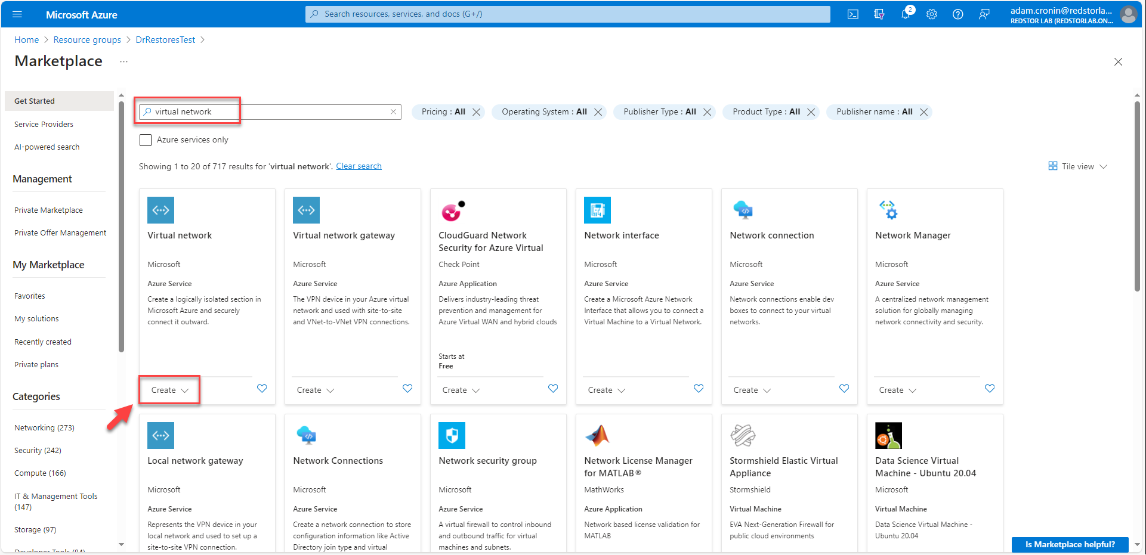Select Get Started in sidebar
This screenshot has width=1146, height=555.
(x=59, y=101)
